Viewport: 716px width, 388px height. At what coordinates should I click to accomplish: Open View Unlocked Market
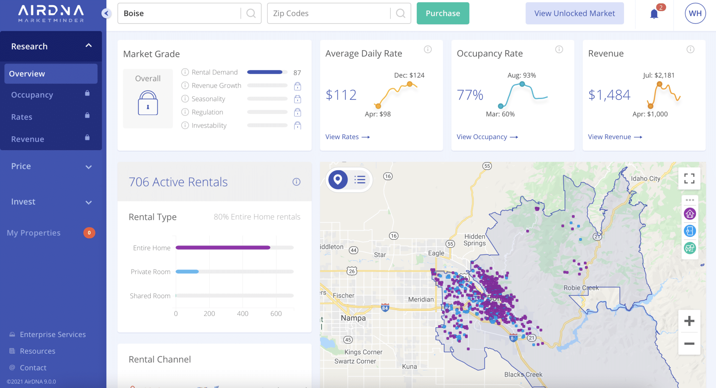(x=574, y=13)
